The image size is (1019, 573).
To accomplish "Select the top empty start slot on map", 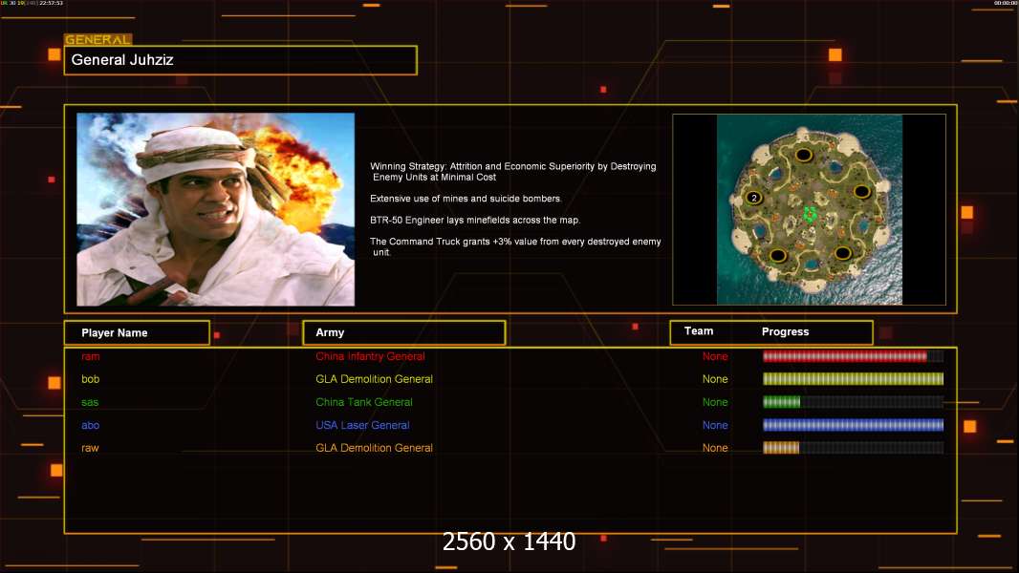I will pyautogui.click(x=804, y=155).
